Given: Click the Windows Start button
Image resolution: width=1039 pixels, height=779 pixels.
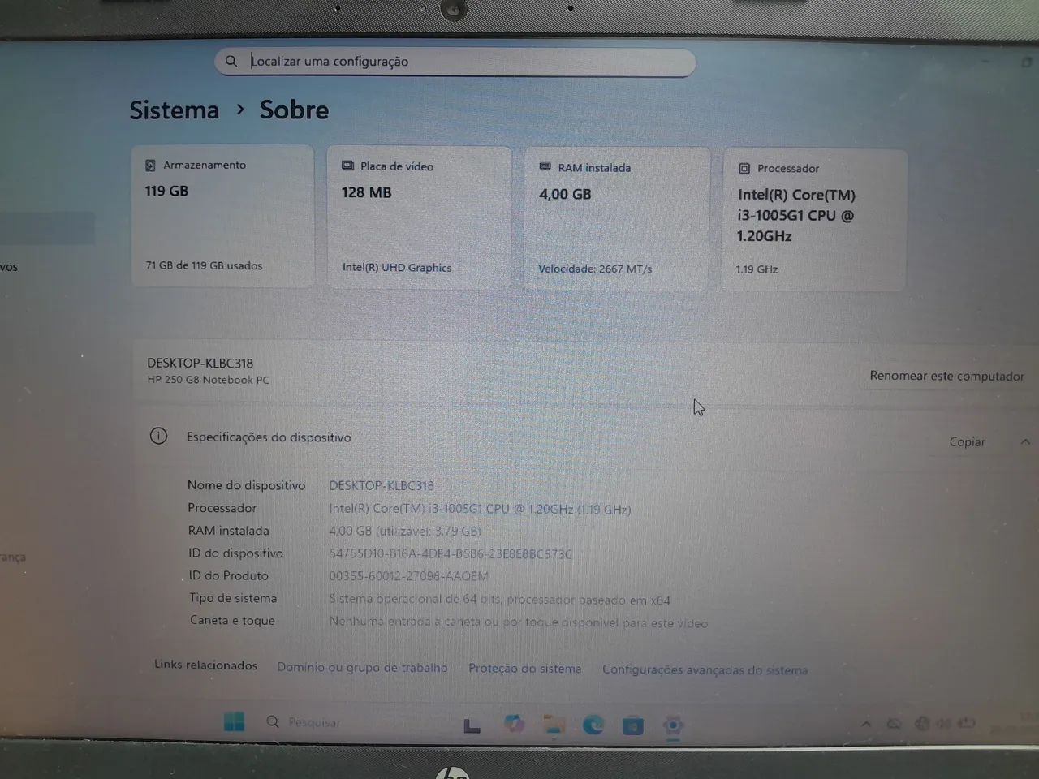Looking at the screenshot, I should click(x=234, y=721).
